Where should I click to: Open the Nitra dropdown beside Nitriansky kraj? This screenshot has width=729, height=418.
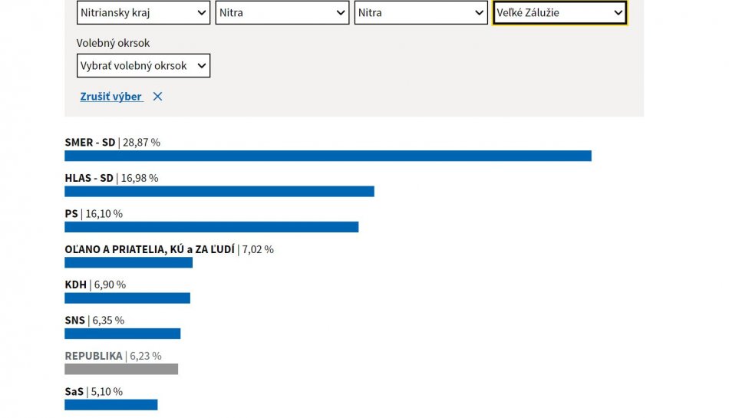(x=282, y=13)
